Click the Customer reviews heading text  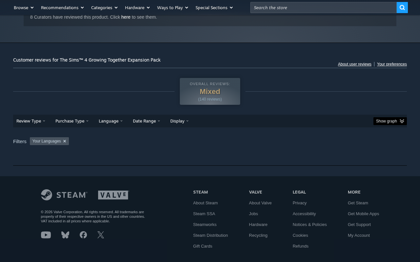(87, 60)
